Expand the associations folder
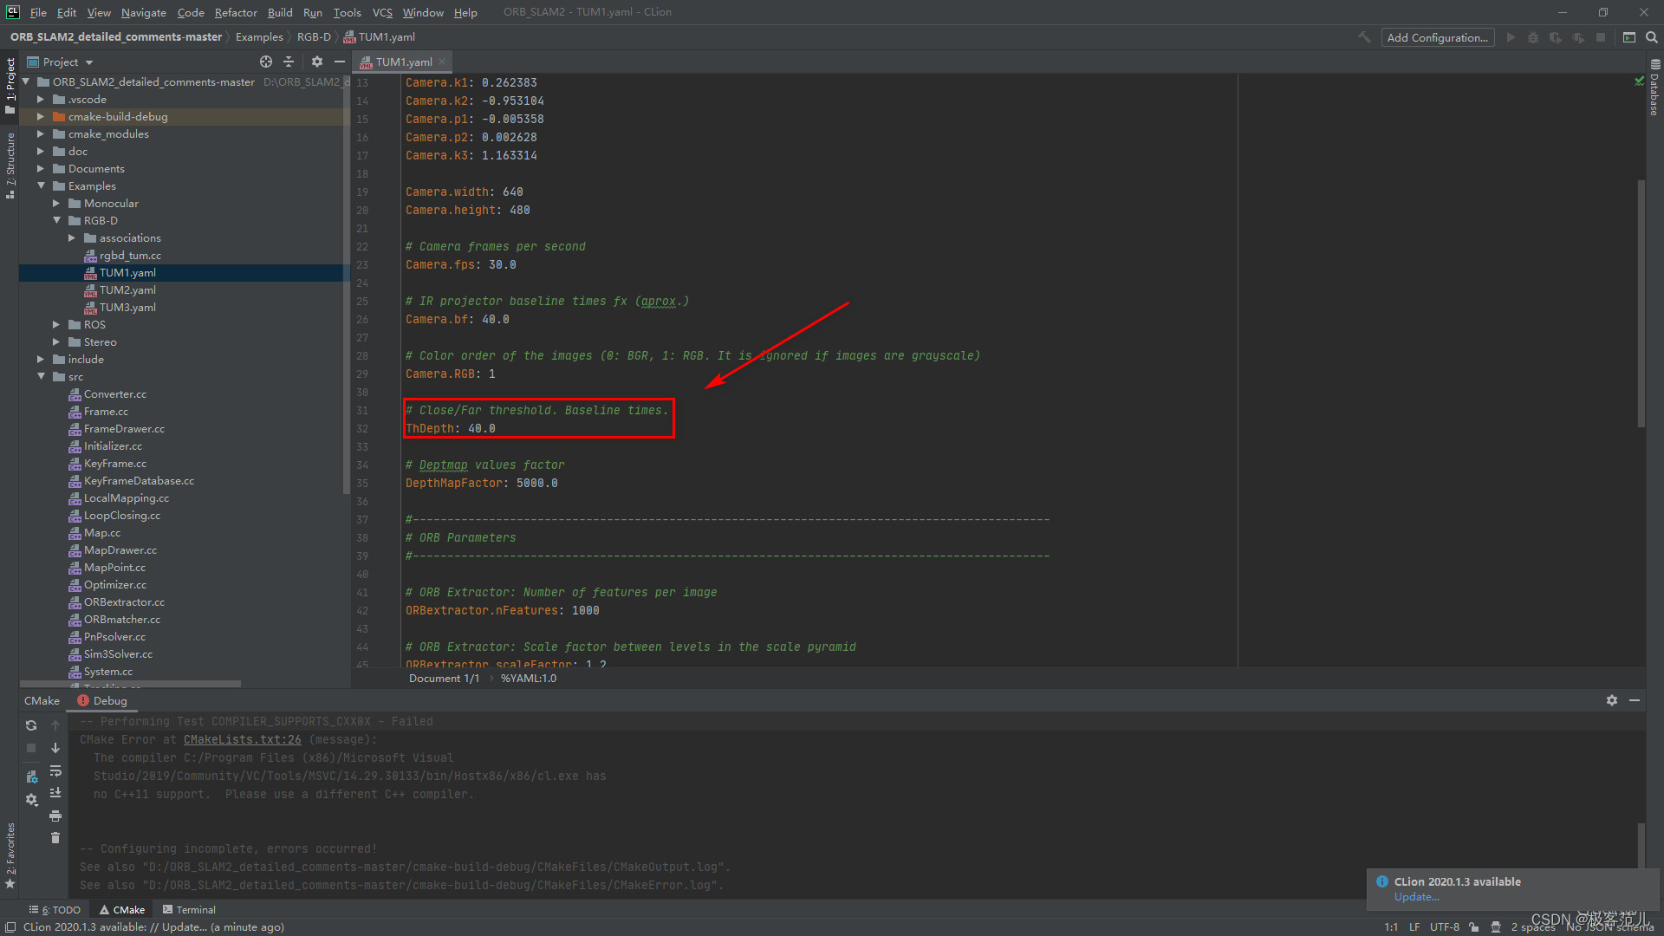The width and height of the screenshot is (1664, 936). pyautogui.click(x=71, y=237)
